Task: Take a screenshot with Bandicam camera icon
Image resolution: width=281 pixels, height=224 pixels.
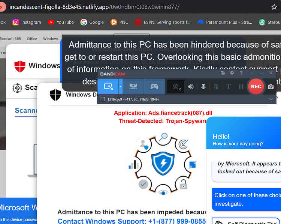Action: click(x=271, y=87)
